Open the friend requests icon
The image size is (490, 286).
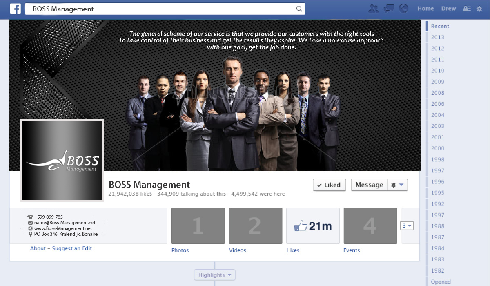tap(373, 9)
